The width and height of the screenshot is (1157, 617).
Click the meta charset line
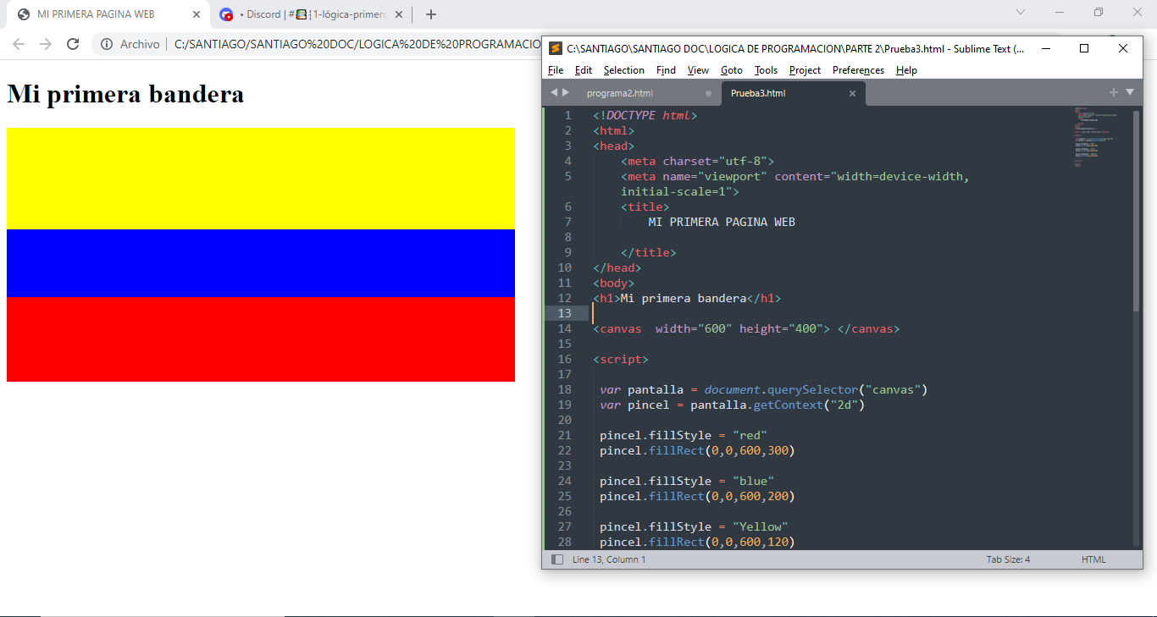tap(697, 161)
